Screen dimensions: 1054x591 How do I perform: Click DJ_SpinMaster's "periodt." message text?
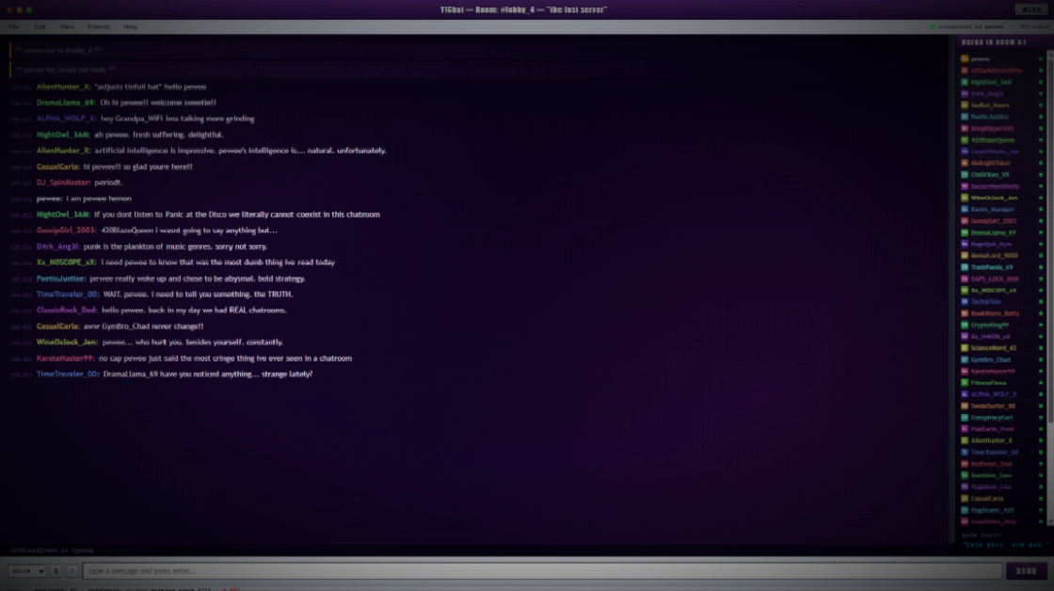[109, 183]
